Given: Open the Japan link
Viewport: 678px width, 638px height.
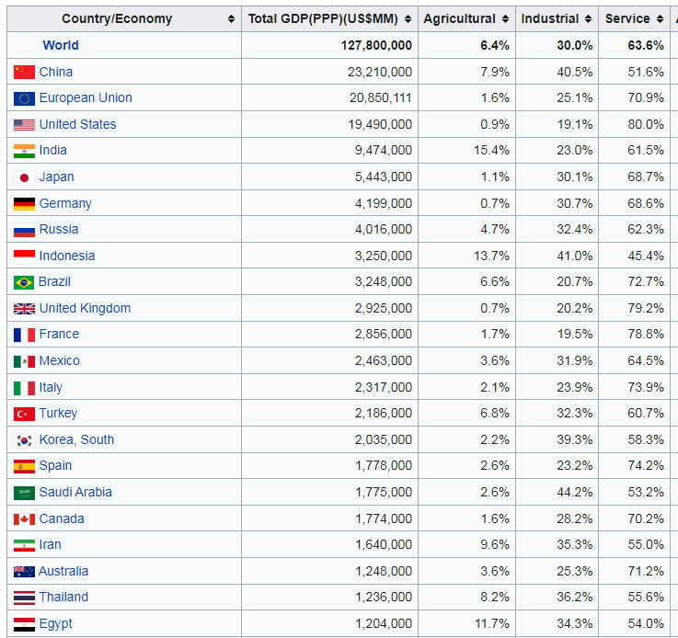Looking at the screenshot, I should pyautogui.click(x=57, y=177).
